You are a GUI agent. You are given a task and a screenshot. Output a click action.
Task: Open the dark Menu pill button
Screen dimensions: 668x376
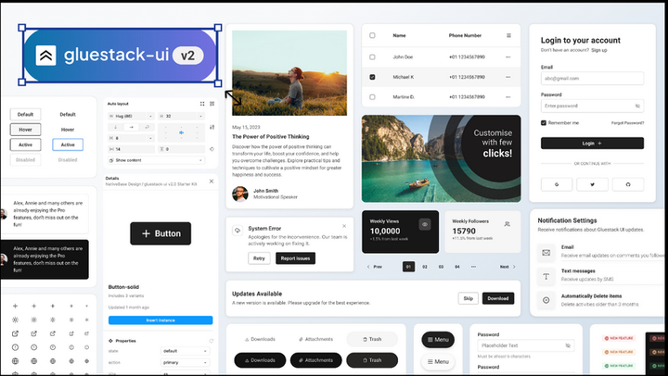(x=438, y=340)
